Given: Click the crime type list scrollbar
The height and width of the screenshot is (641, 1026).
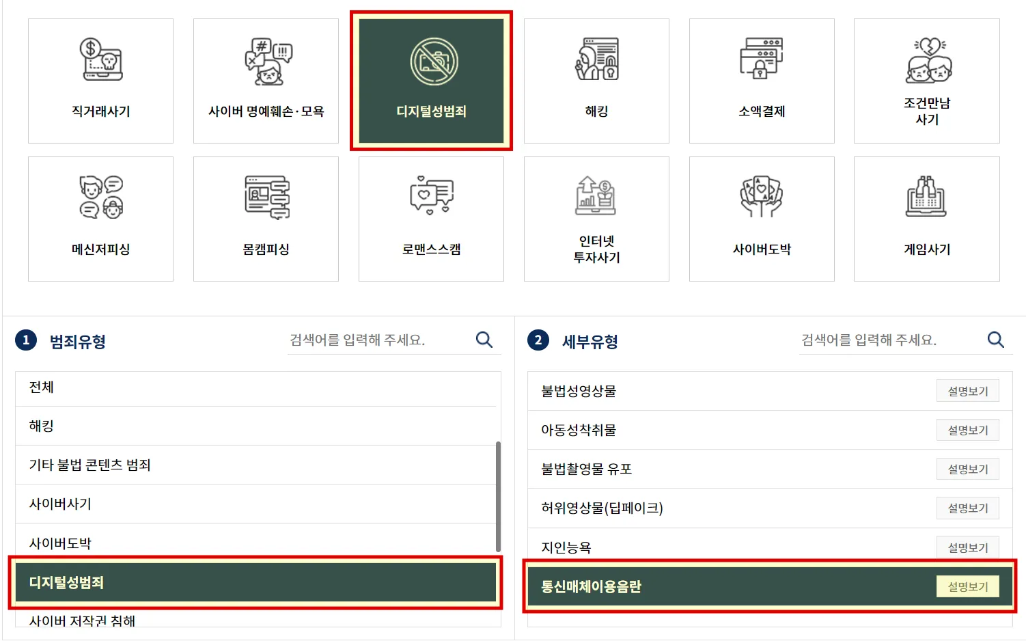Looking at the screenshot, I should click(498, 497).
